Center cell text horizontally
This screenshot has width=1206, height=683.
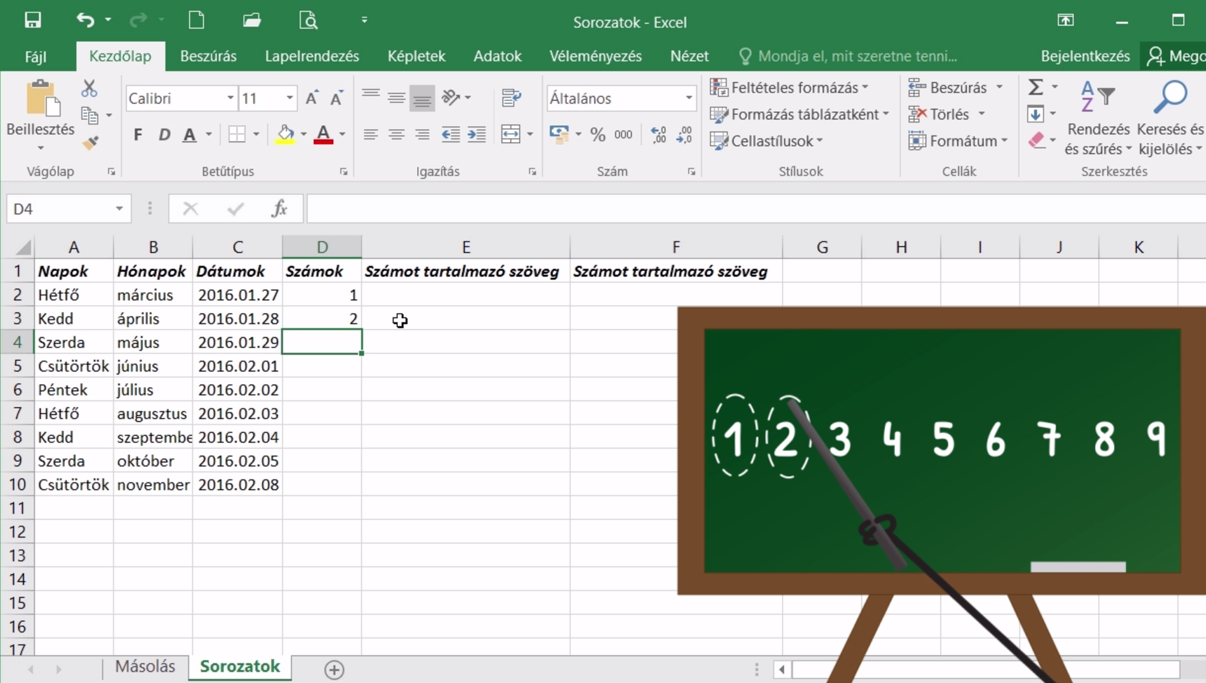397,135
